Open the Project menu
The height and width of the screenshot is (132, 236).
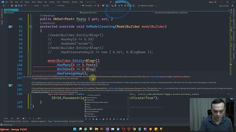tap(27, 2)
